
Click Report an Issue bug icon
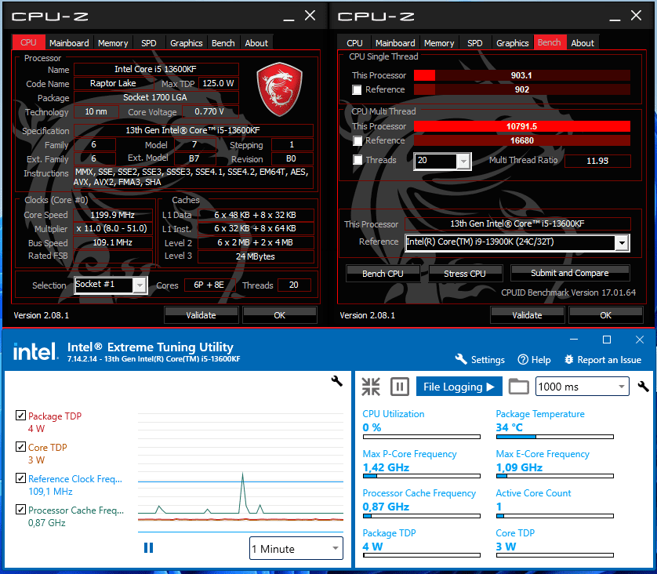[x=568, y=359]
